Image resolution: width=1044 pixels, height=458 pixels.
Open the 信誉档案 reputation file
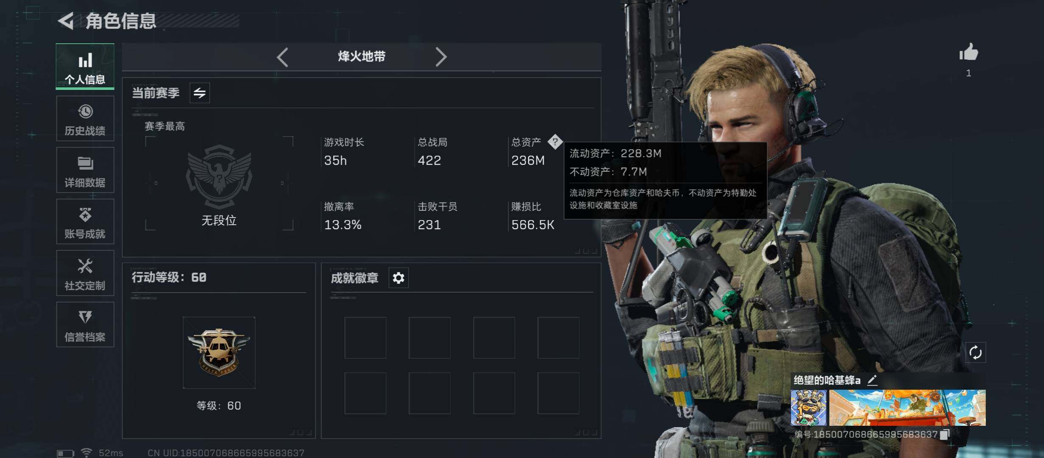point(85,325)
